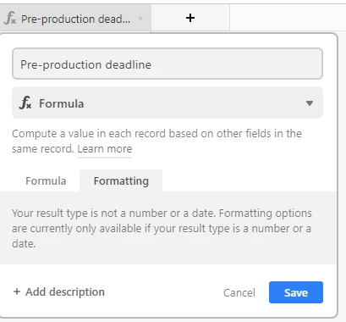Image resolution: width=346 pixels, height=322 pixels.
Task: Open the column header dropdown arrow
Action: (x=140, y=19)
